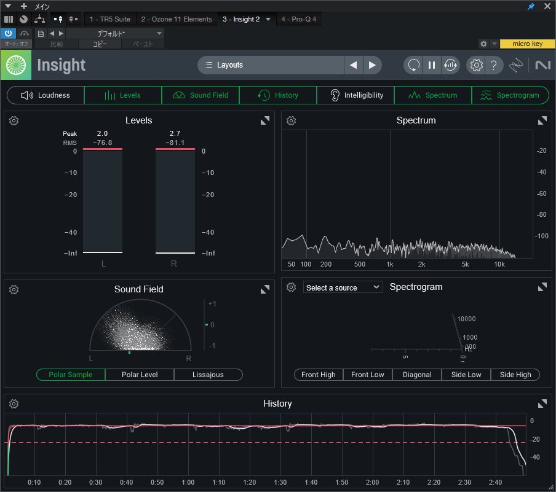
Task: Switch to the 2 - Ozone 11 Elements tab
Action: point(176,19)
